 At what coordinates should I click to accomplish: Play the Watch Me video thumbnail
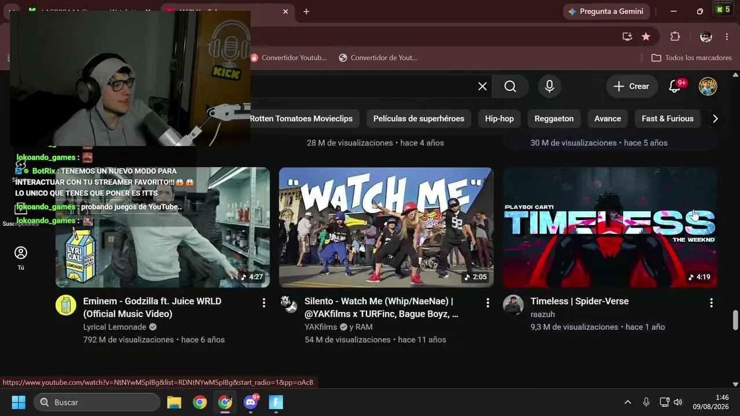386,227
